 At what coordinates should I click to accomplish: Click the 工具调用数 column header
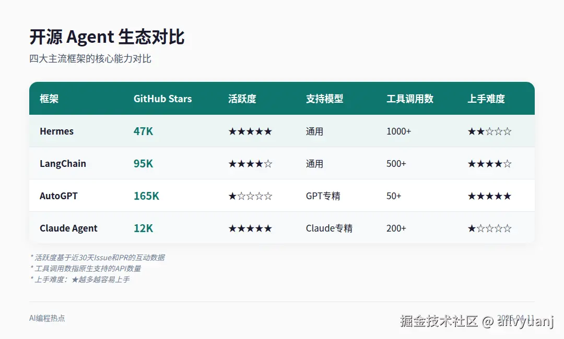(410, 99)
